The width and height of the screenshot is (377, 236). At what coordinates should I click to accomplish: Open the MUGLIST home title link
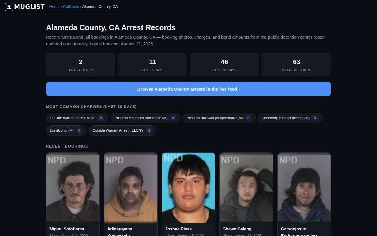coord(29,6)
